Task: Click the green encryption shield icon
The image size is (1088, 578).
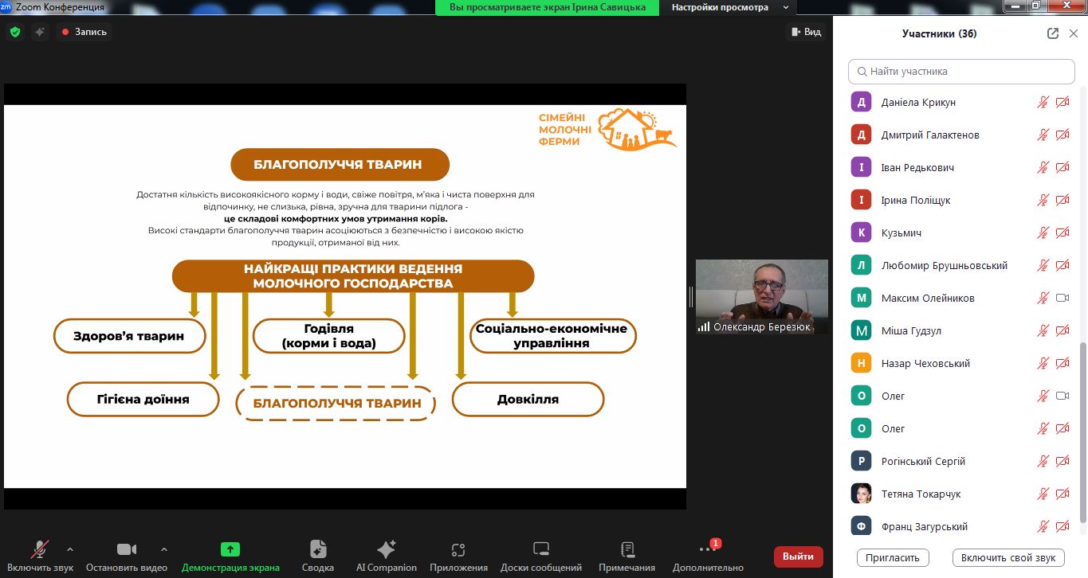Action: 14,32
